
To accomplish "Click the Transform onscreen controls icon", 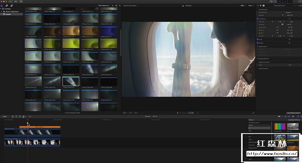I will 289,19.
